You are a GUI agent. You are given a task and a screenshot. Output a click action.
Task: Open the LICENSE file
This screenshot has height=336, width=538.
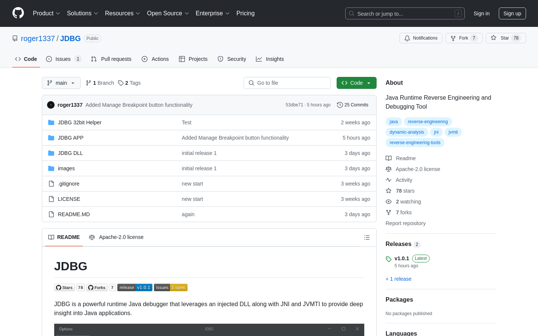point(69,199)
